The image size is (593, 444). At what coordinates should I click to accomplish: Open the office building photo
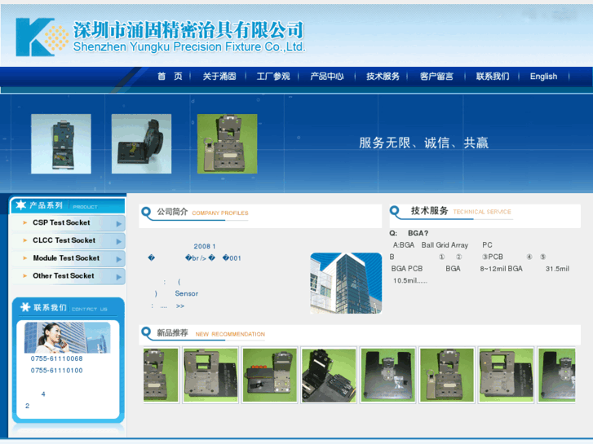(346, 283)
